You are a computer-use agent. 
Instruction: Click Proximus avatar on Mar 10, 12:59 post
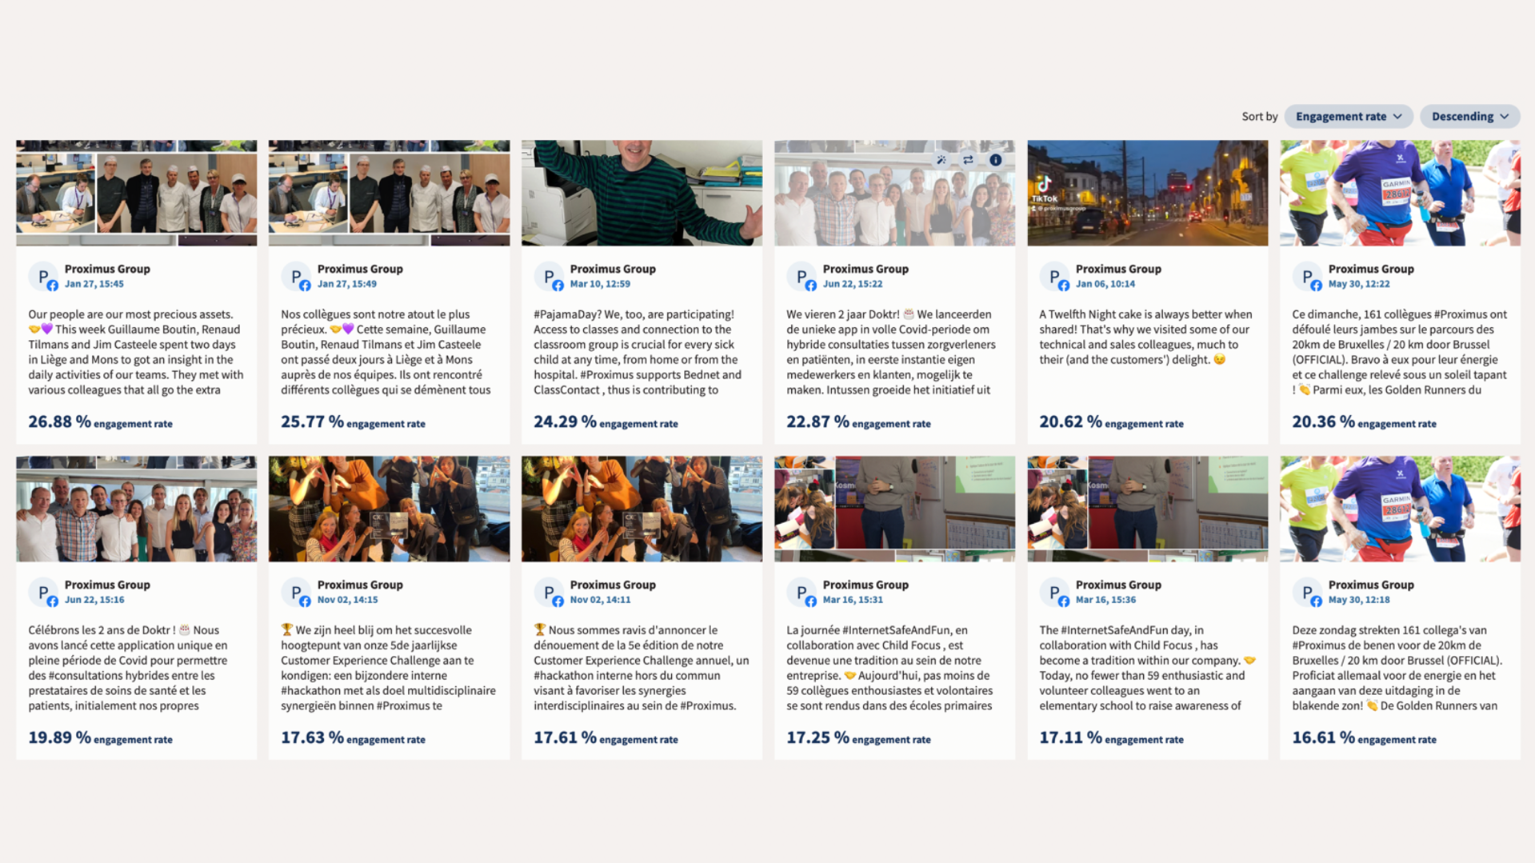click(549, 276)
